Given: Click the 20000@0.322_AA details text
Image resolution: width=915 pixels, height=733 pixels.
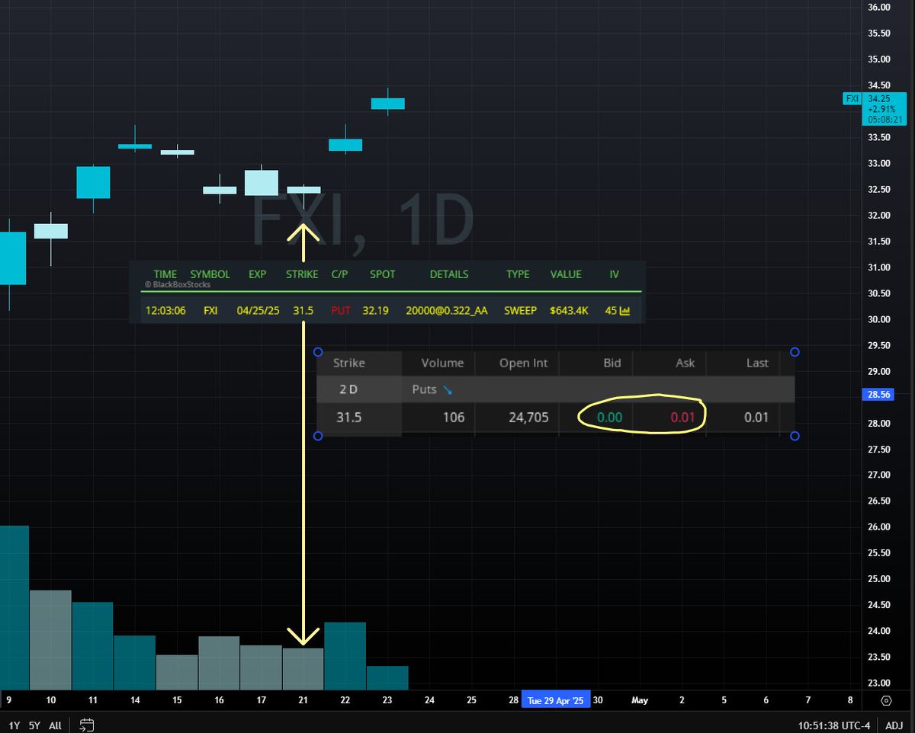Looking at the screenshot, I should pos(447,311).
